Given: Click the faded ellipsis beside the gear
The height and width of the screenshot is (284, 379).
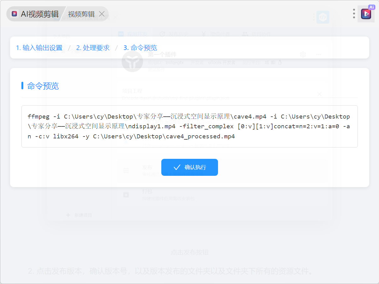Looking at the screenshot, I should tap(319, 54).
